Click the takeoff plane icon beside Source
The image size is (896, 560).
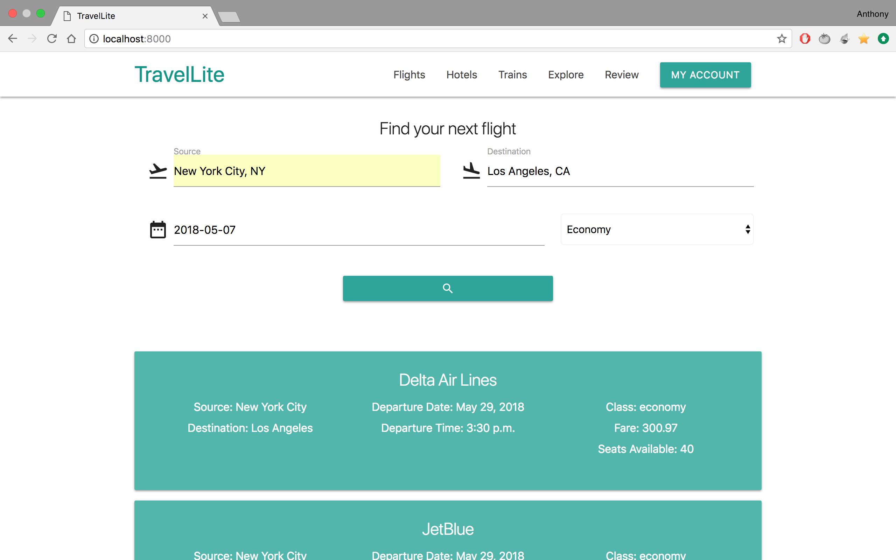pos(158,171)
